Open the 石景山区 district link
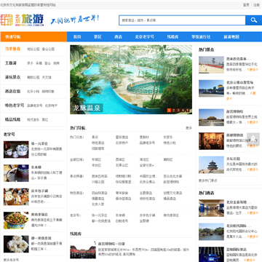Viewport: 262px width, 262px height. click(x=122, y=165)
